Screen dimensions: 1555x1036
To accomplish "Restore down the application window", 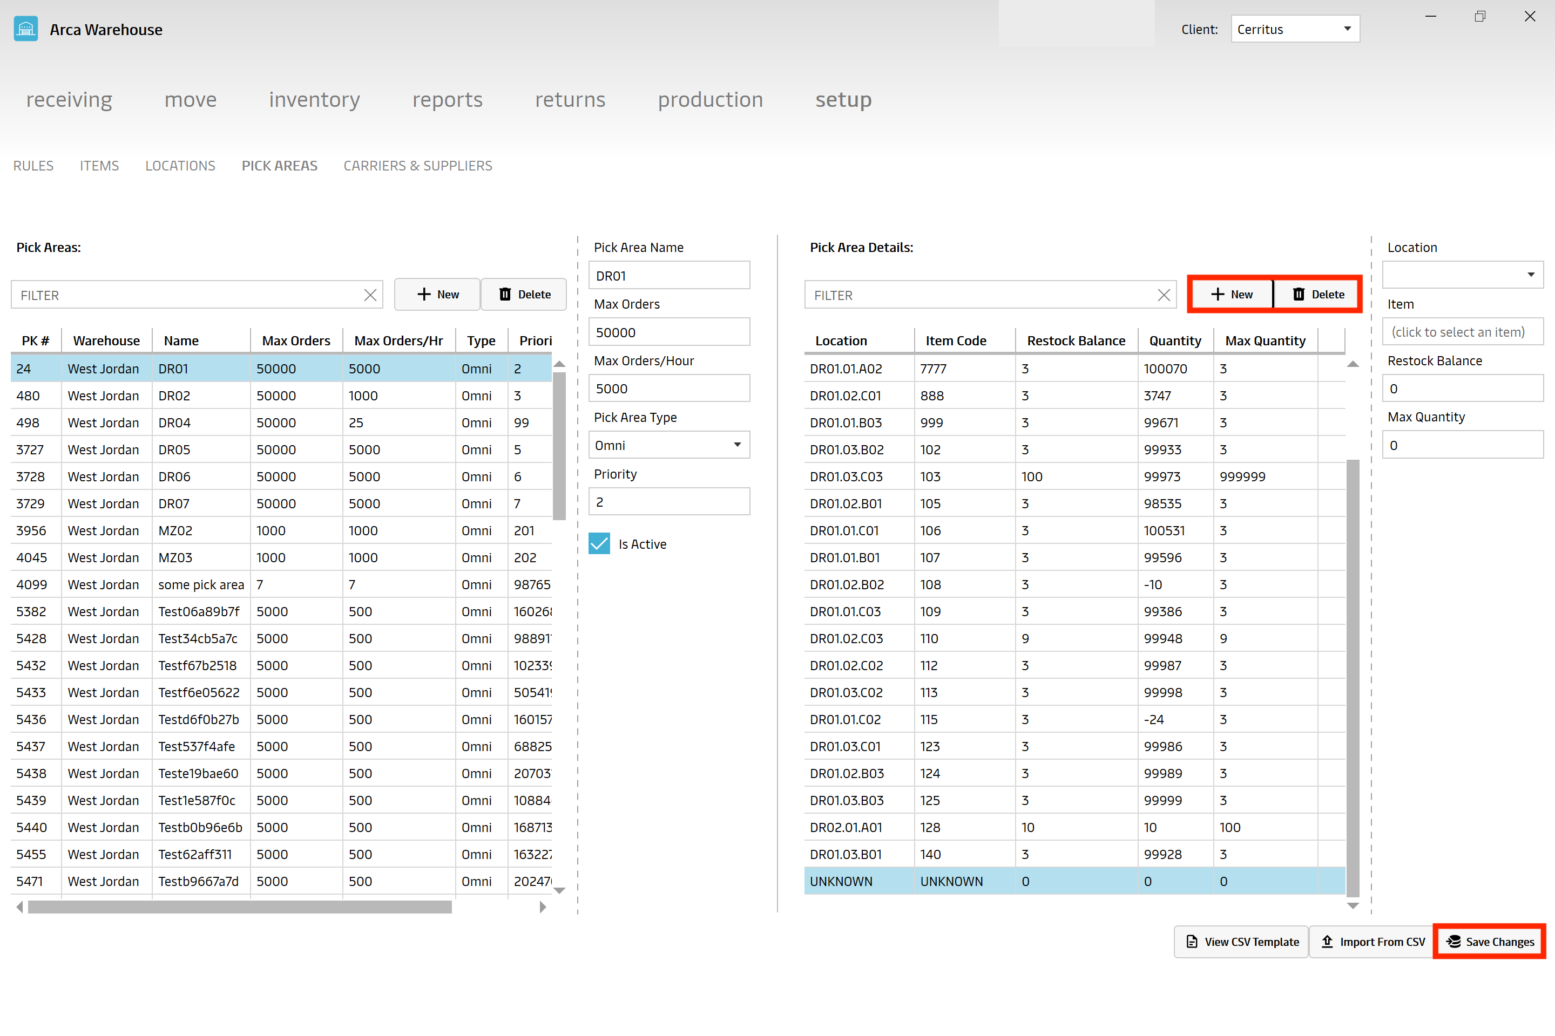I will [1479, 17].
